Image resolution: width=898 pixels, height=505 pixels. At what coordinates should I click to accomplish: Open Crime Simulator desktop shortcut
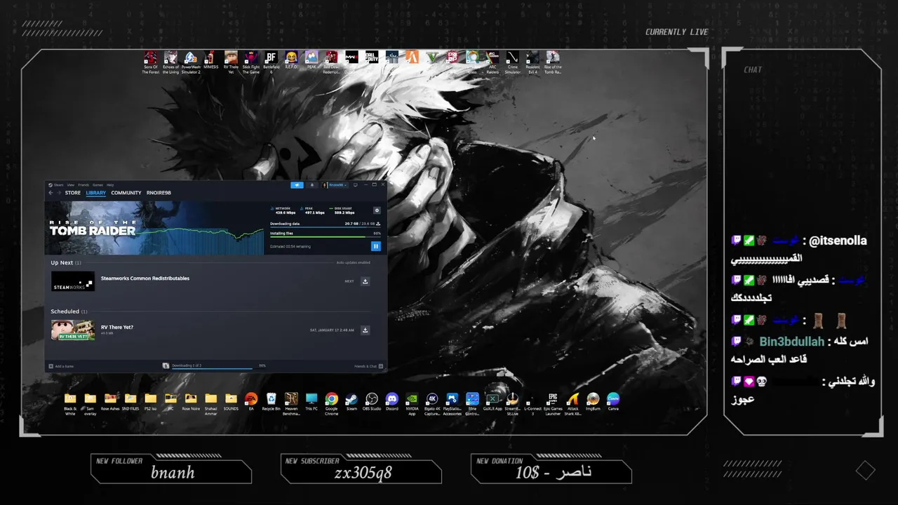[513, 62]
